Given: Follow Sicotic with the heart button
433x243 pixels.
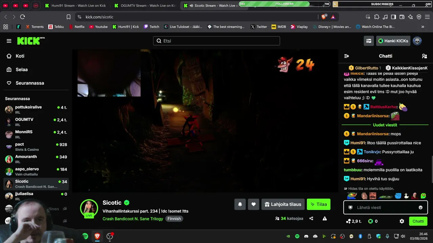Looking at the screenshot, I should (253, 204).
